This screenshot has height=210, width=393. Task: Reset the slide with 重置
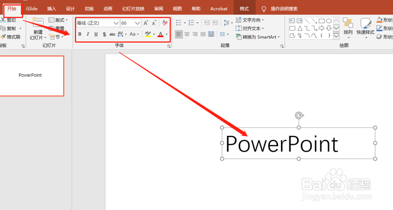57,28
